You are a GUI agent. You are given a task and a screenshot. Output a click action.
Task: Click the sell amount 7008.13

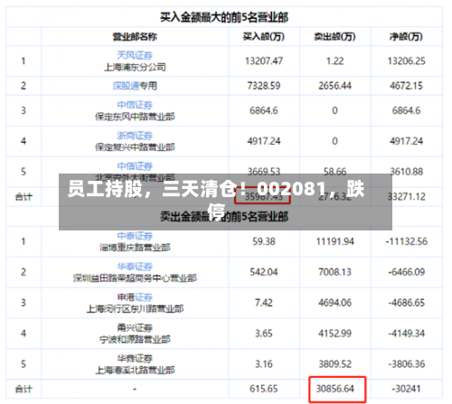click(334, 272)
